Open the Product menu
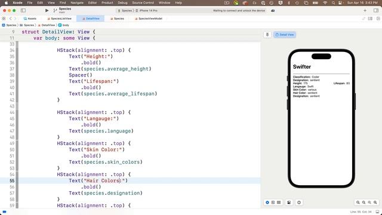The width and height of the screenshot is (382, 215). click(x=107, y=2)
